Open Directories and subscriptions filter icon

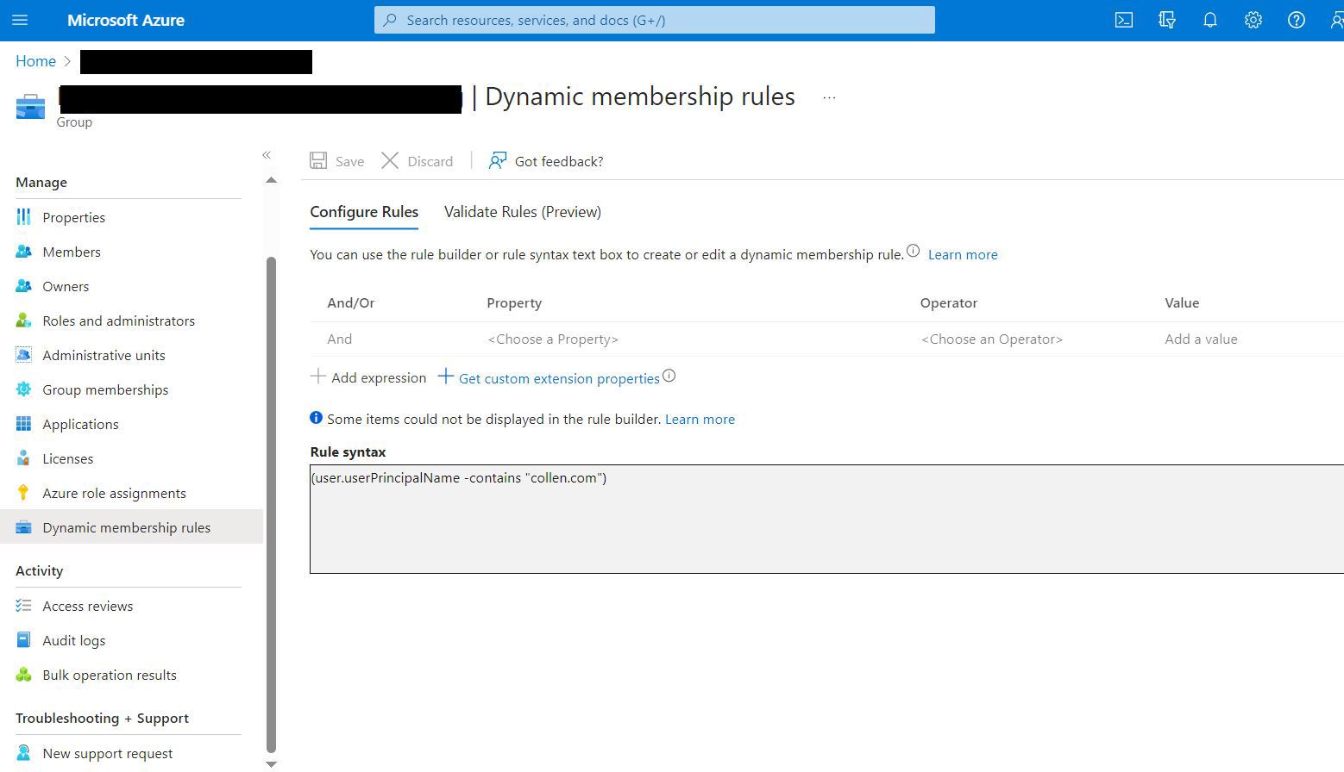1167,20
